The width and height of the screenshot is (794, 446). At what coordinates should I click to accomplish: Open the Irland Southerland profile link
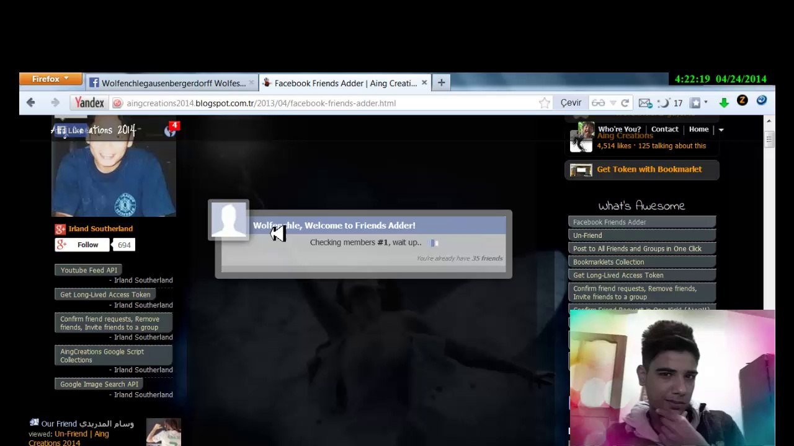[x=100, y=229]
